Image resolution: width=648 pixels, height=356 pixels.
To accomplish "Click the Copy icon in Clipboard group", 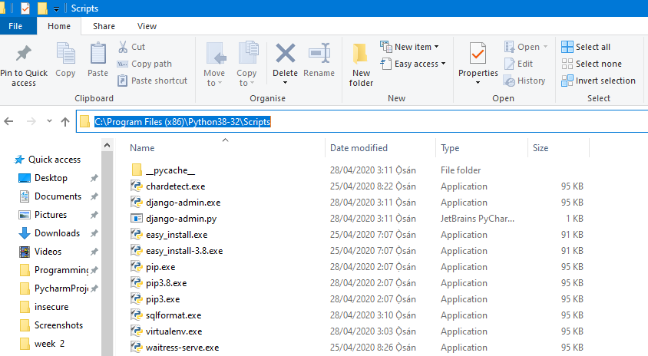I will [x=65, y=54].
